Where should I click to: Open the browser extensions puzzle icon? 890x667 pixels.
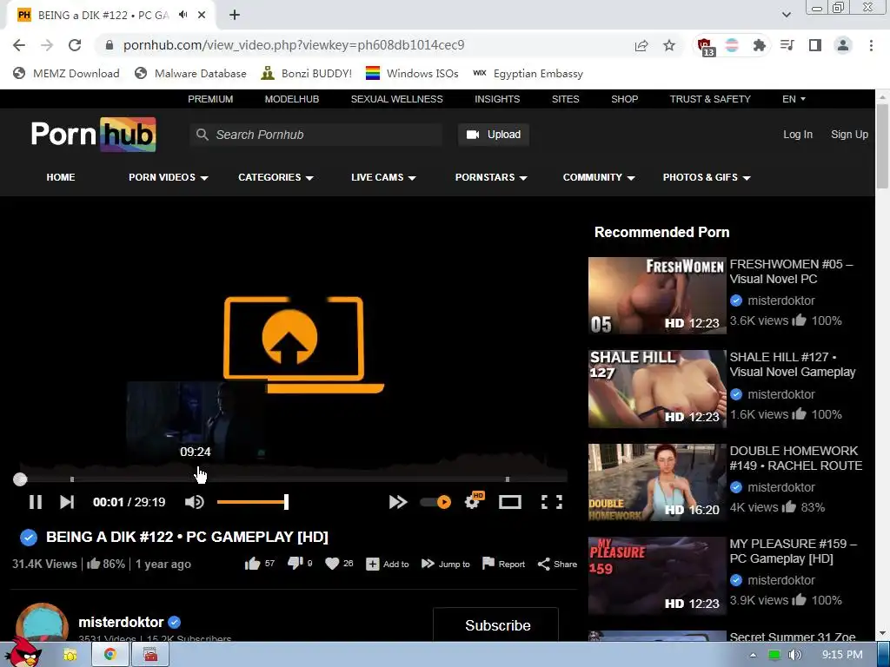759,45
